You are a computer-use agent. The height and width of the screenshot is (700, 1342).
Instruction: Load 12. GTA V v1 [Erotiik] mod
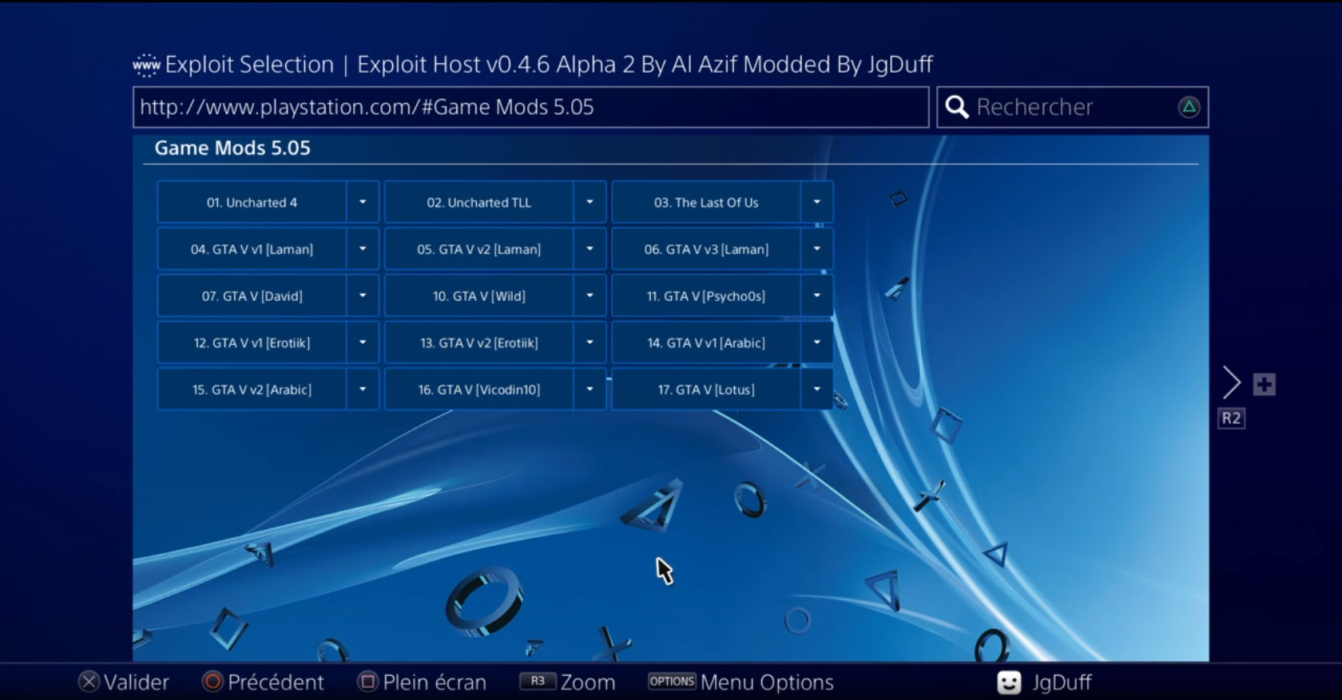[252, 342]
